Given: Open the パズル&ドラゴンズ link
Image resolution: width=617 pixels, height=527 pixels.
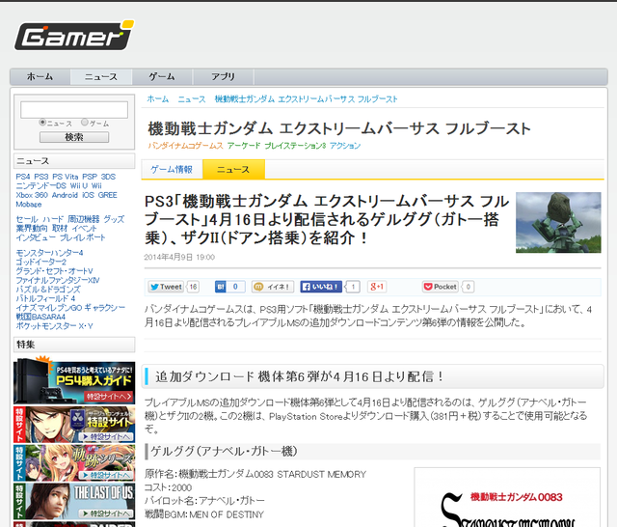Looking at the screenshot, I should (48, 290).
